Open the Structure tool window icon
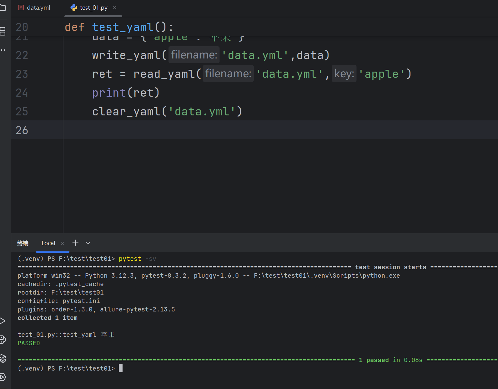498x389 pixels. 3,31
